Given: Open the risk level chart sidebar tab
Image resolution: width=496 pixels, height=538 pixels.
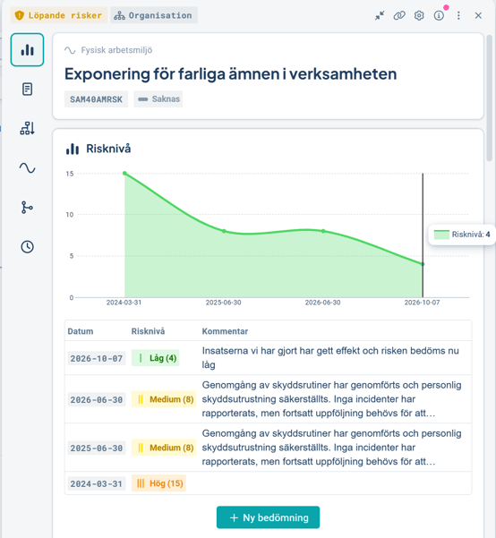Looking at the screenshot, I should 27,50.
